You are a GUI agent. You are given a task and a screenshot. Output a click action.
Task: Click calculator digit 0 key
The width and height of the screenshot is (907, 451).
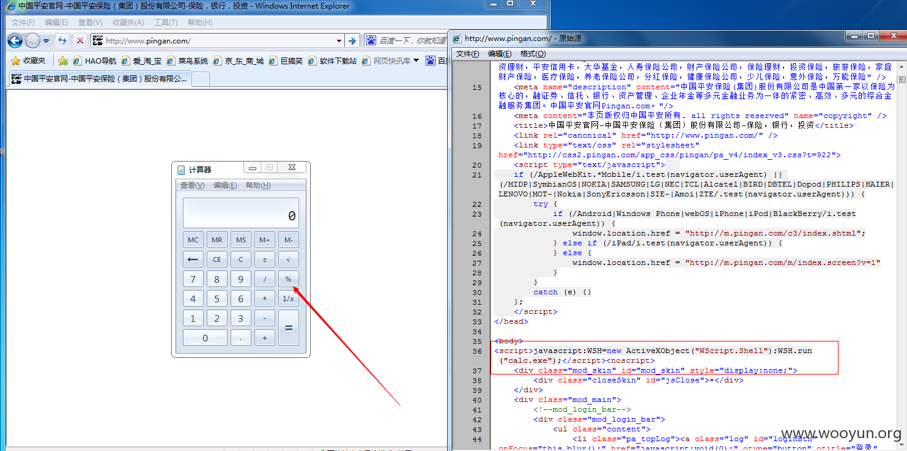[x=205, y=338]
